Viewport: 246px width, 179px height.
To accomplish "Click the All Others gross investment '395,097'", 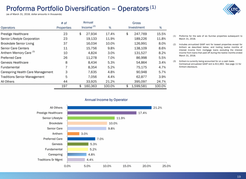I will (140, 81).
